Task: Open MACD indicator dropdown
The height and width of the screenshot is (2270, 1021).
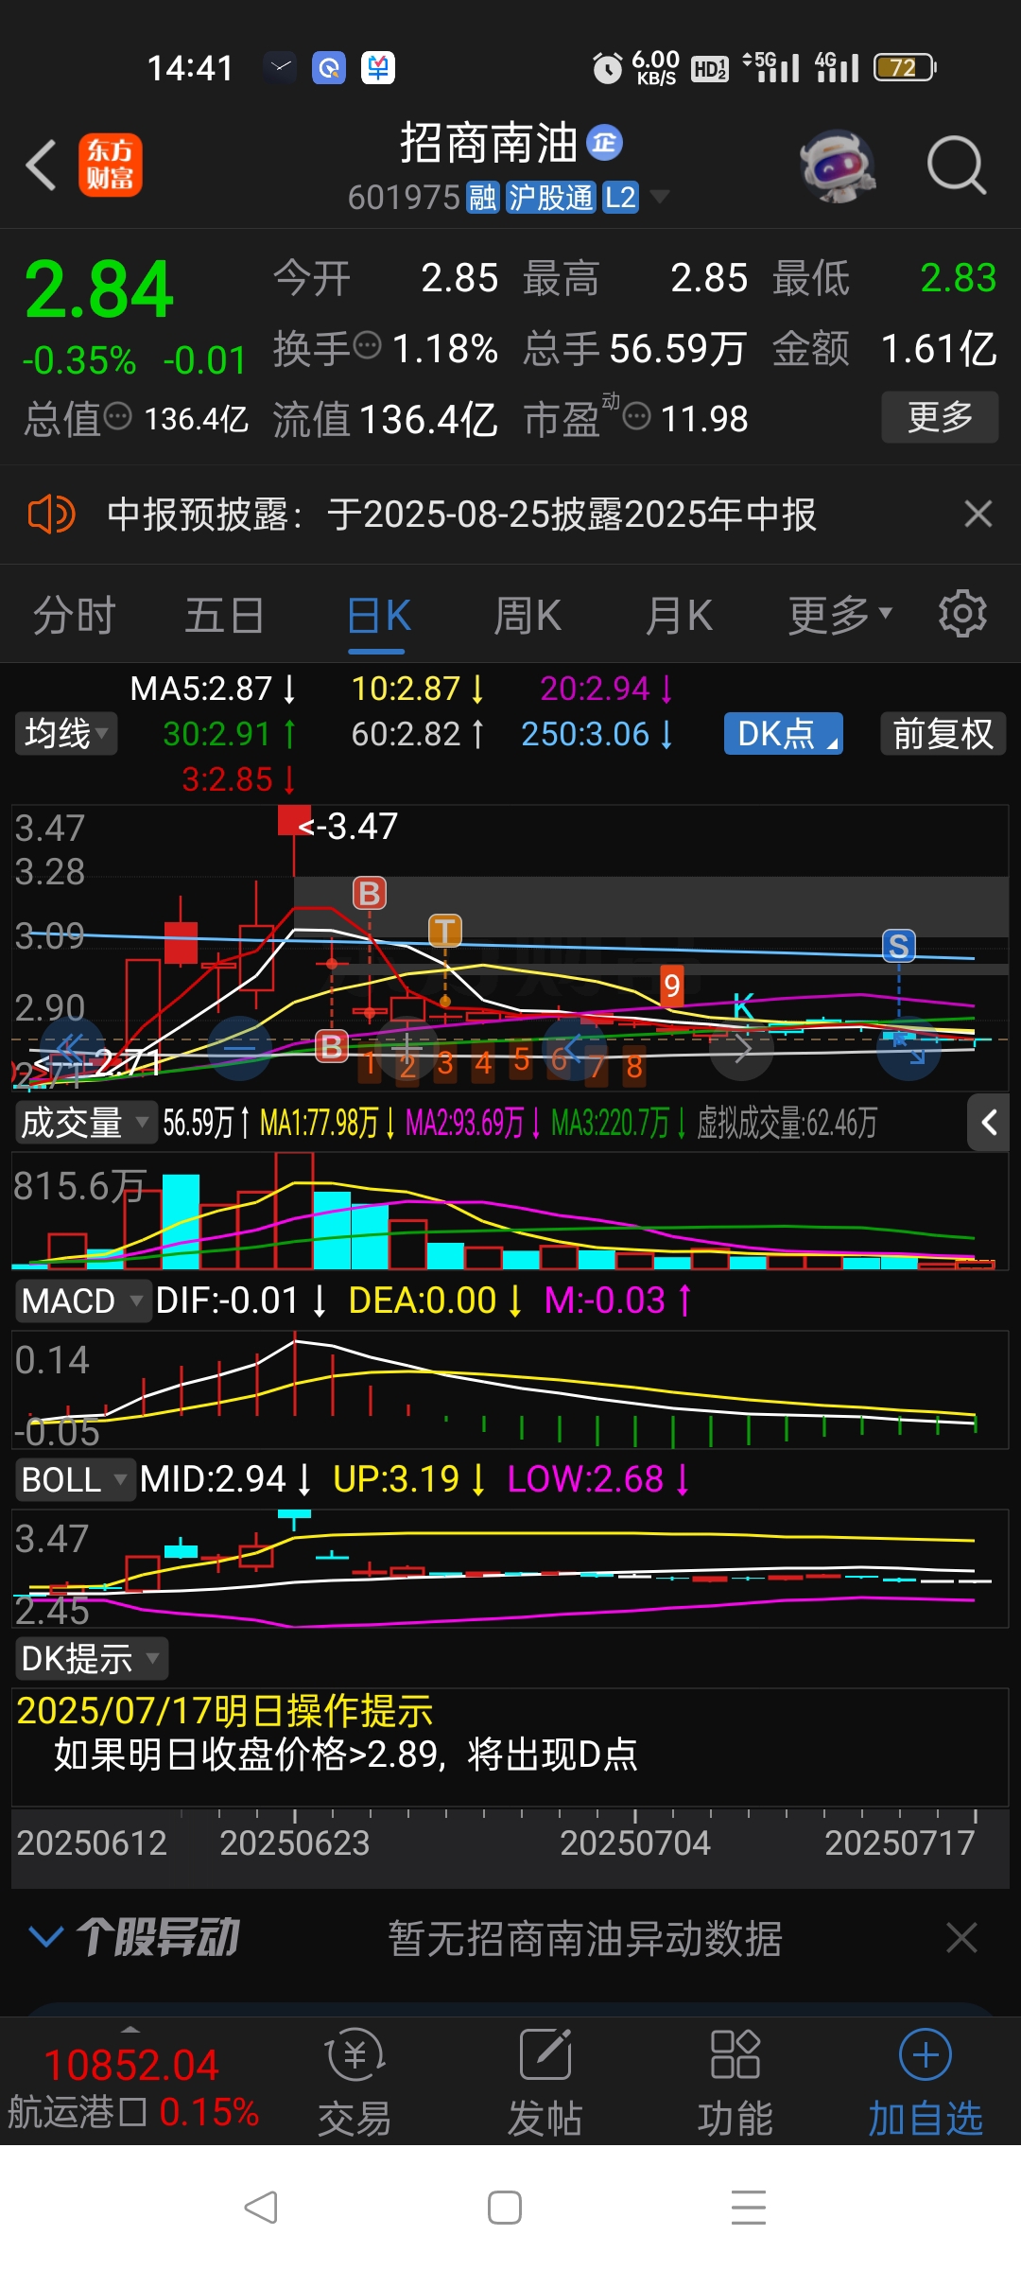Action: click(83, 1301)
